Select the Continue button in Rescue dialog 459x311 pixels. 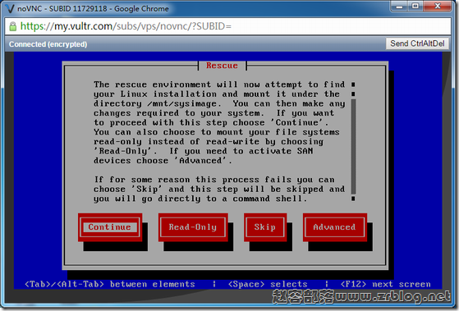(110, 227)
